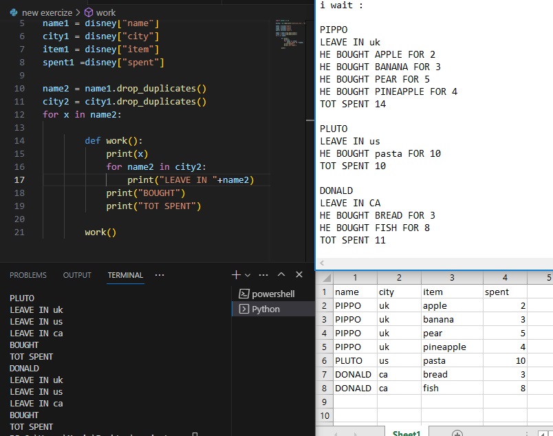Select row 6 header in the spreadsheet
Image resolution: width=553 pixels, height=436 pixels.
pos(324,361)
